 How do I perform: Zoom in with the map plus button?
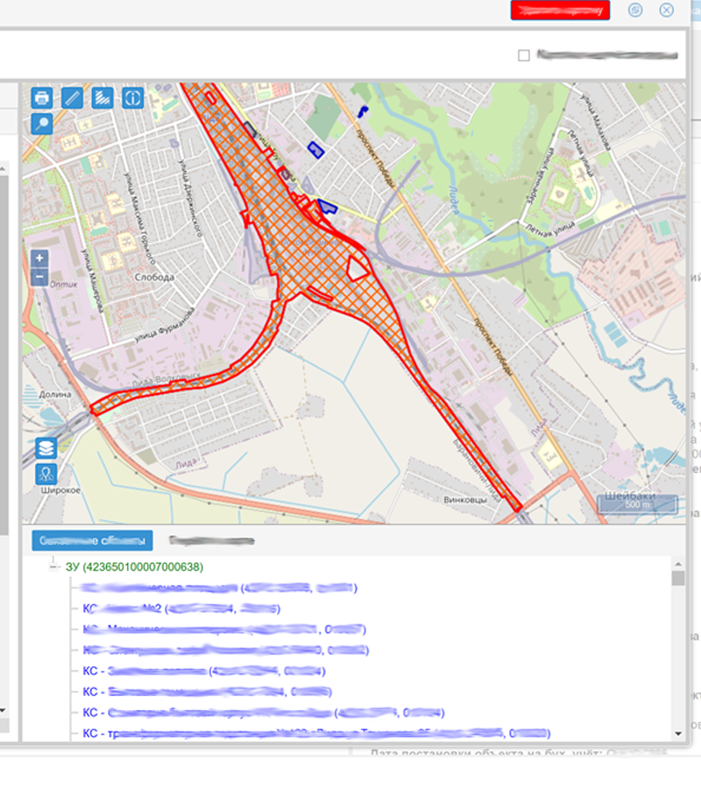[x=39, y=258]
